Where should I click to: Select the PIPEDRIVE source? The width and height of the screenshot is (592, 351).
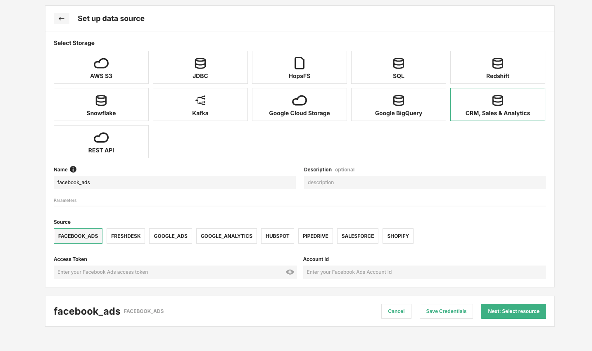tap(315, 236)
